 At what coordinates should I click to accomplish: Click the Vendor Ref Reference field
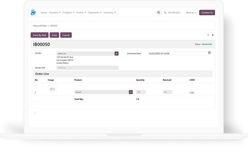[88, 68]
